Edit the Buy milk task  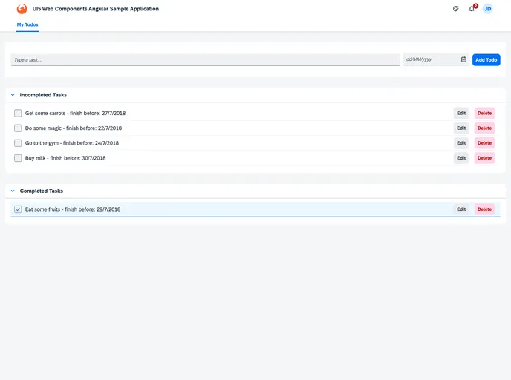pyautogui.click(x=461, y=158)
